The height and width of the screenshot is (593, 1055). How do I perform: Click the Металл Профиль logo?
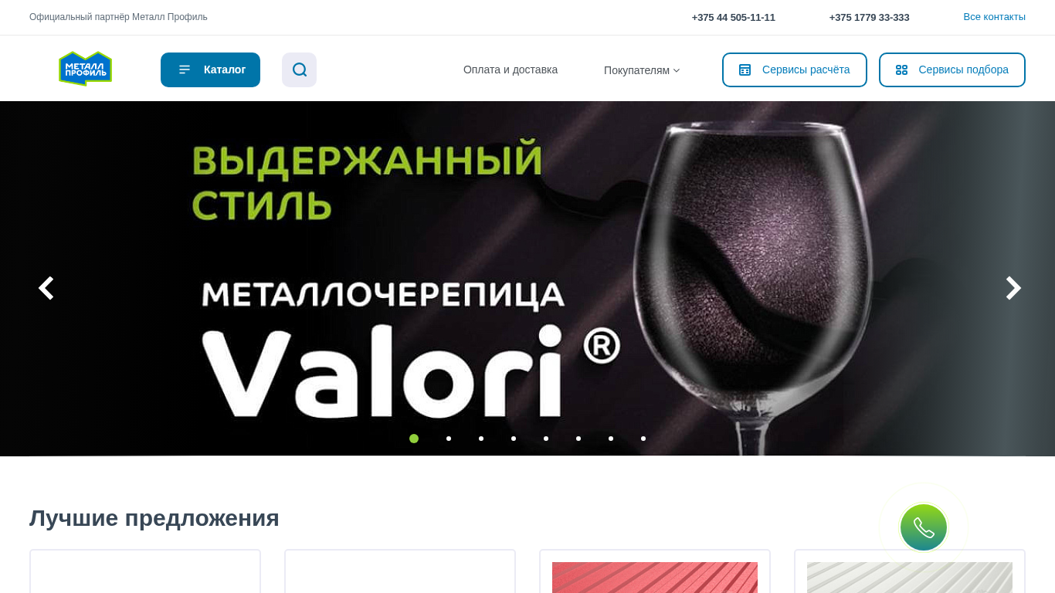[85, 69]
